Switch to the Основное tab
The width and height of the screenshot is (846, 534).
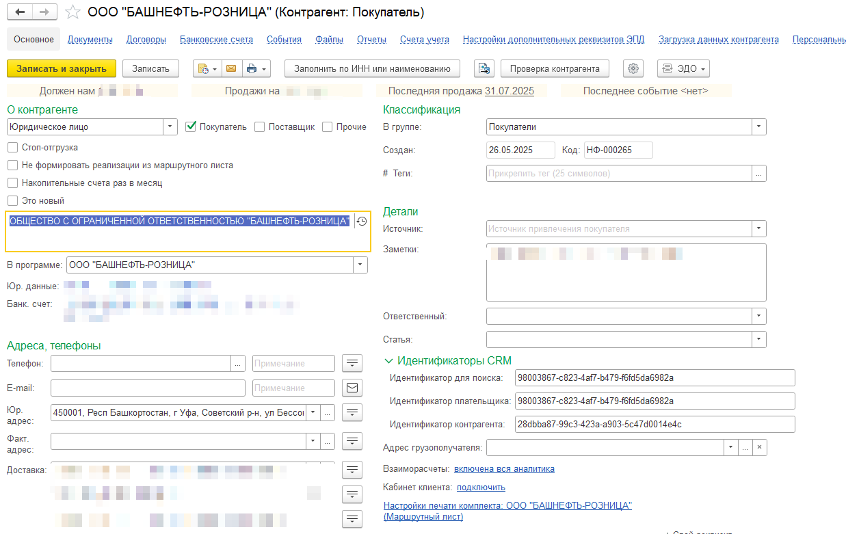point(34,39)
